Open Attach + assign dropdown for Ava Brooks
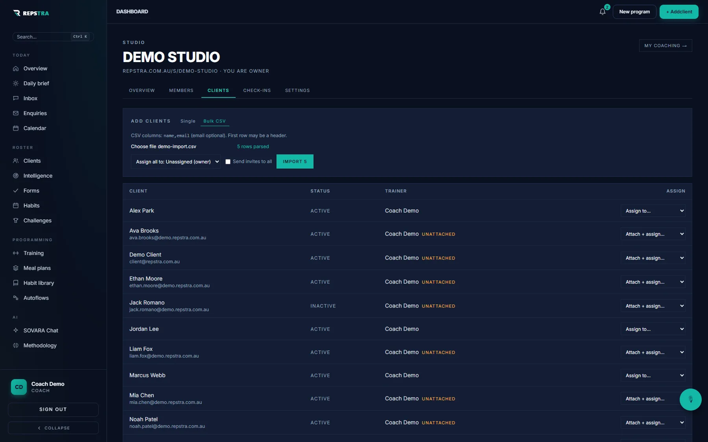This screenshot has width=708, height=442. [653, 234]
